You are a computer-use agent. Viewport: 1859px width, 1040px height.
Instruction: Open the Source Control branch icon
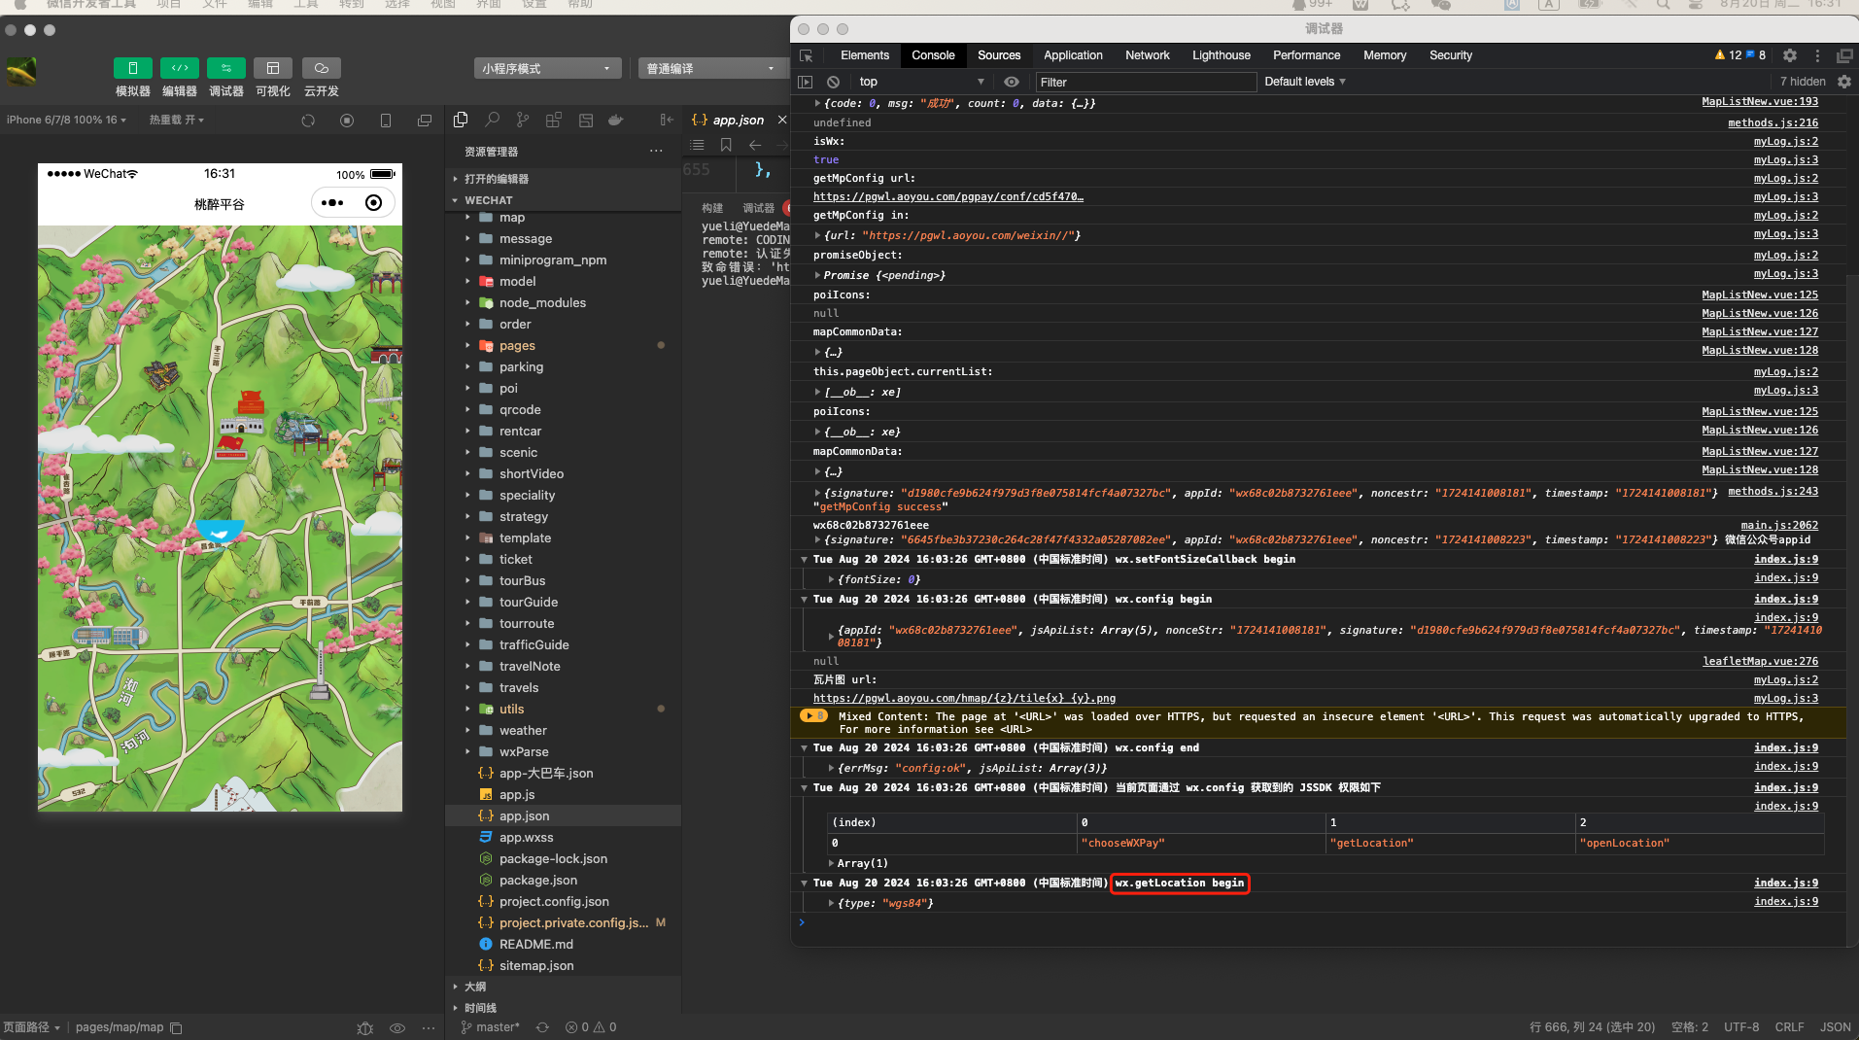pyautogui.click(x=523, y=120)
